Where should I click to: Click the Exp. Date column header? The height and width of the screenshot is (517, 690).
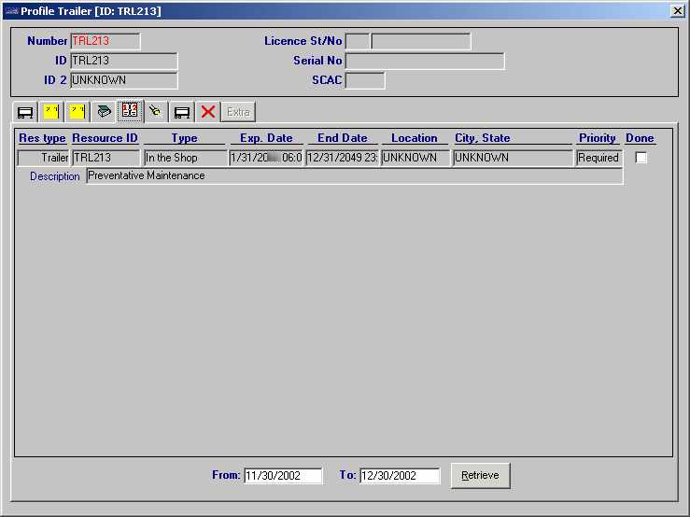(x=266, y=138)
